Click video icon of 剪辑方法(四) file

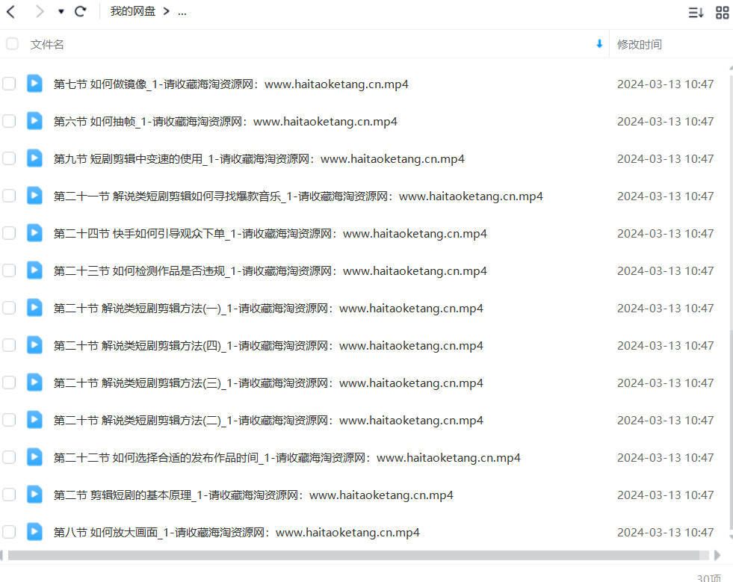(x=34, y=345)
